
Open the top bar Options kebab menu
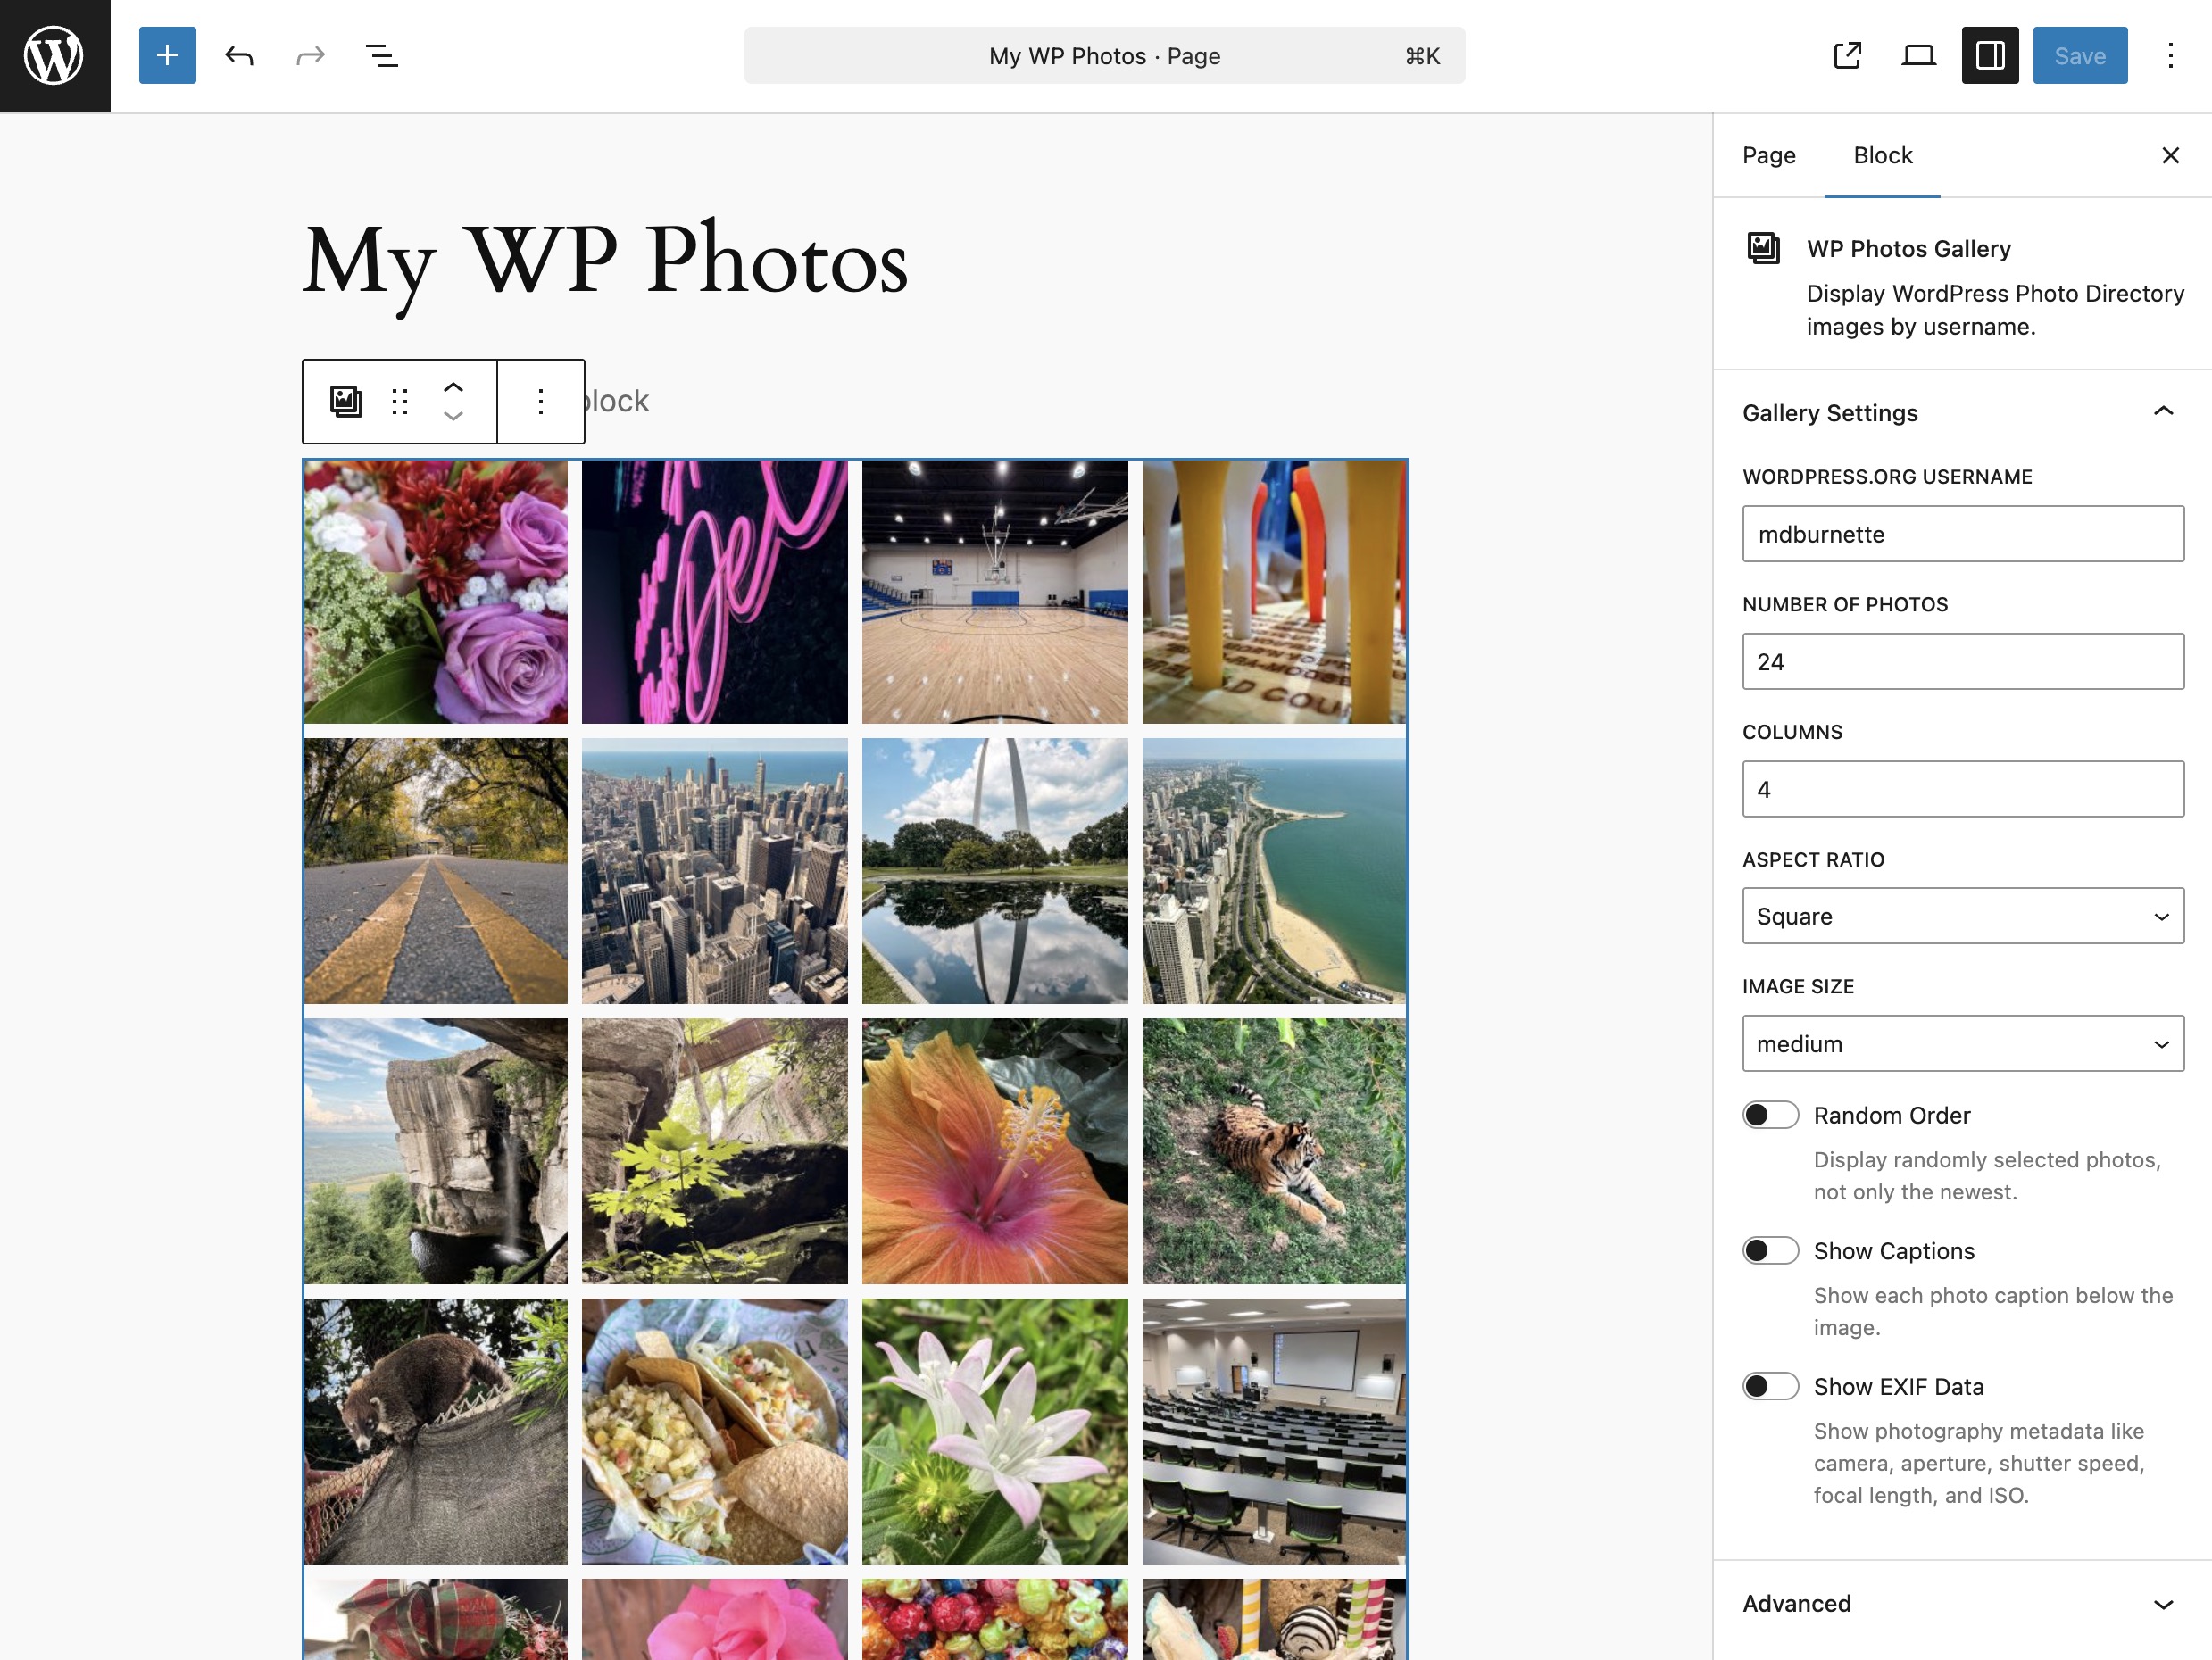2170,56
